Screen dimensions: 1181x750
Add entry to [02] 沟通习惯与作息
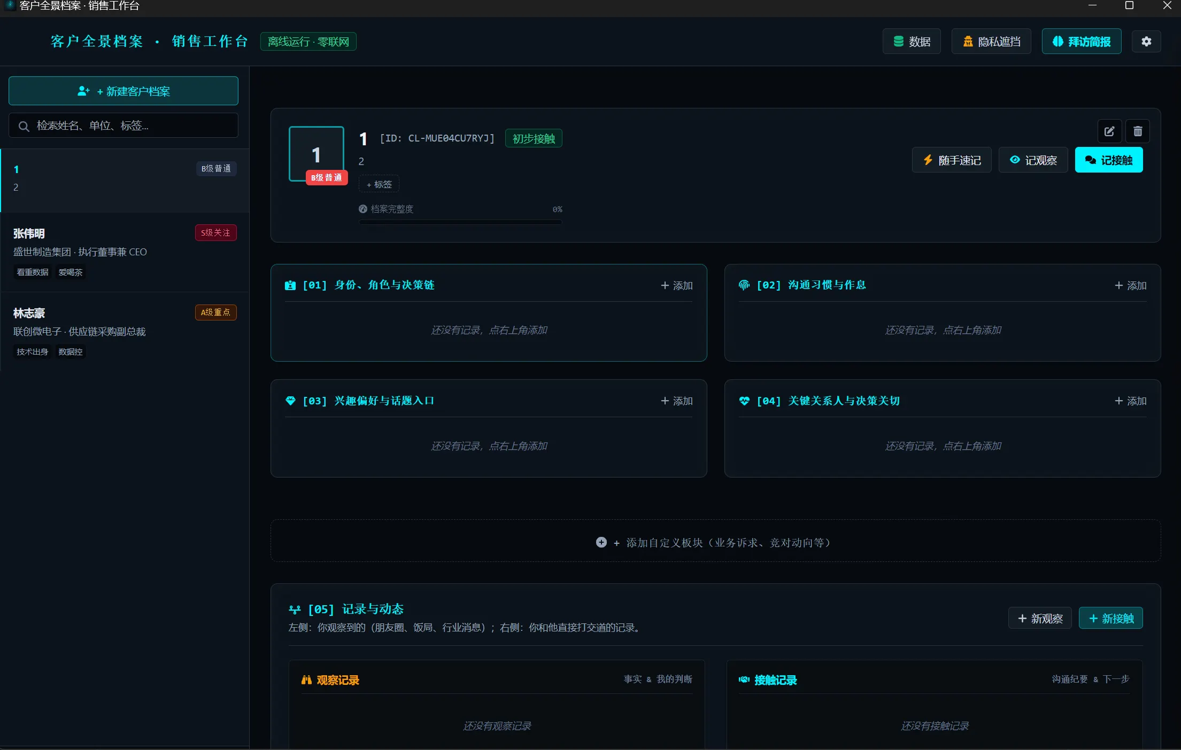point(1130,285)
